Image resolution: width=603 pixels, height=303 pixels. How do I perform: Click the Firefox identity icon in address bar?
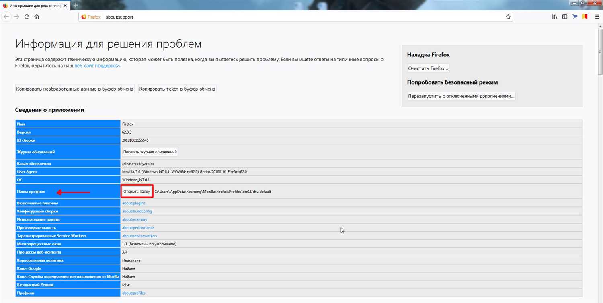[91, 17]
